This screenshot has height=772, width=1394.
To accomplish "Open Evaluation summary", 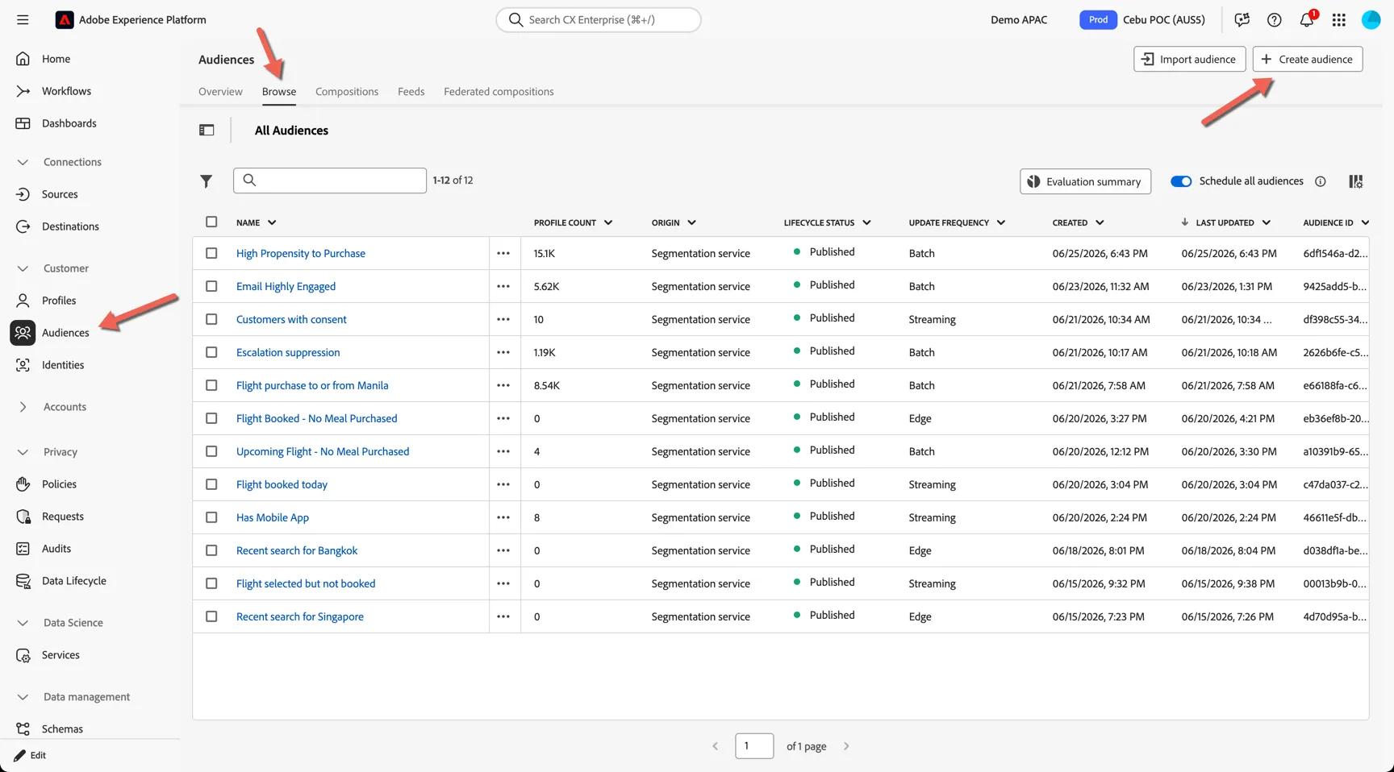I will [x=1085, y=181].
